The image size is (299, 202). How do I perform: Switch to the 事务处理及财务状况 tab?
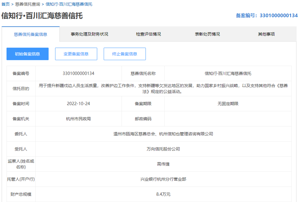pyautogui.click(x=90, y=34)
